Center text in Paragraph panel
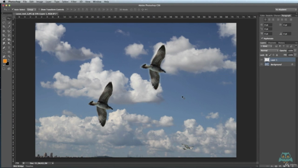The image size is (298, 168). (x=269, y=20)
